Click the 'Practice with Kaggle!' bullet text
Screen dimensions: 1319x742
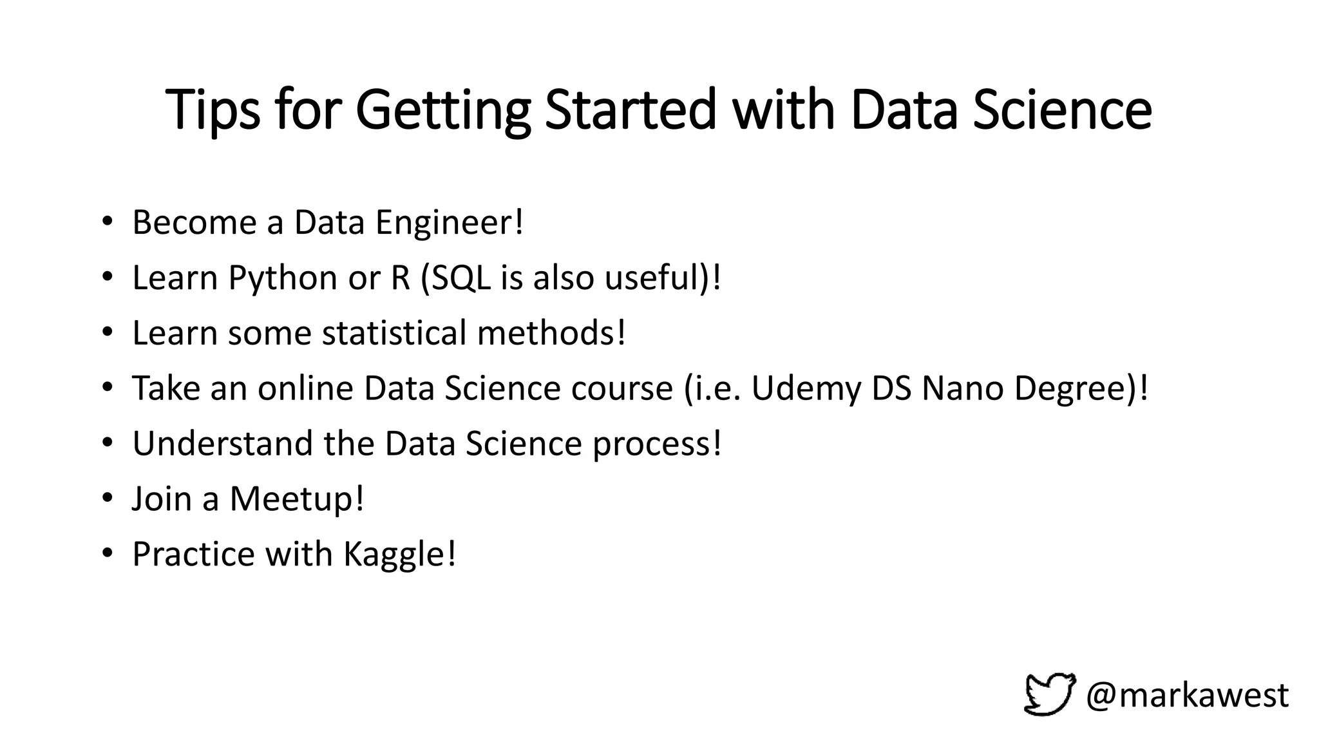click(x=294, y=554)
